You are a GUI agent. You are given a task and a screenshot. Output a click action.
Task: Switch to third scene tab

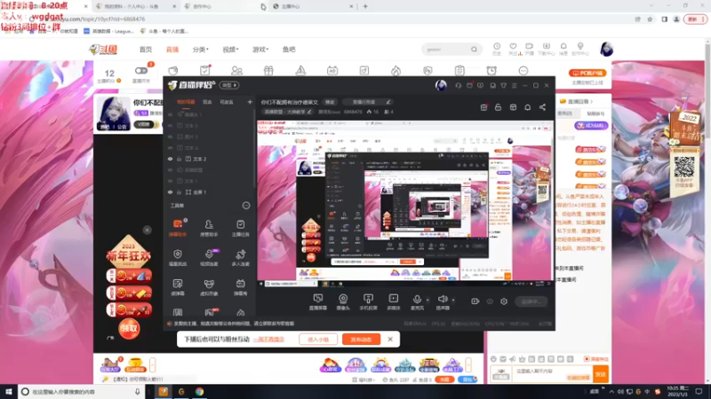point(227,102)
